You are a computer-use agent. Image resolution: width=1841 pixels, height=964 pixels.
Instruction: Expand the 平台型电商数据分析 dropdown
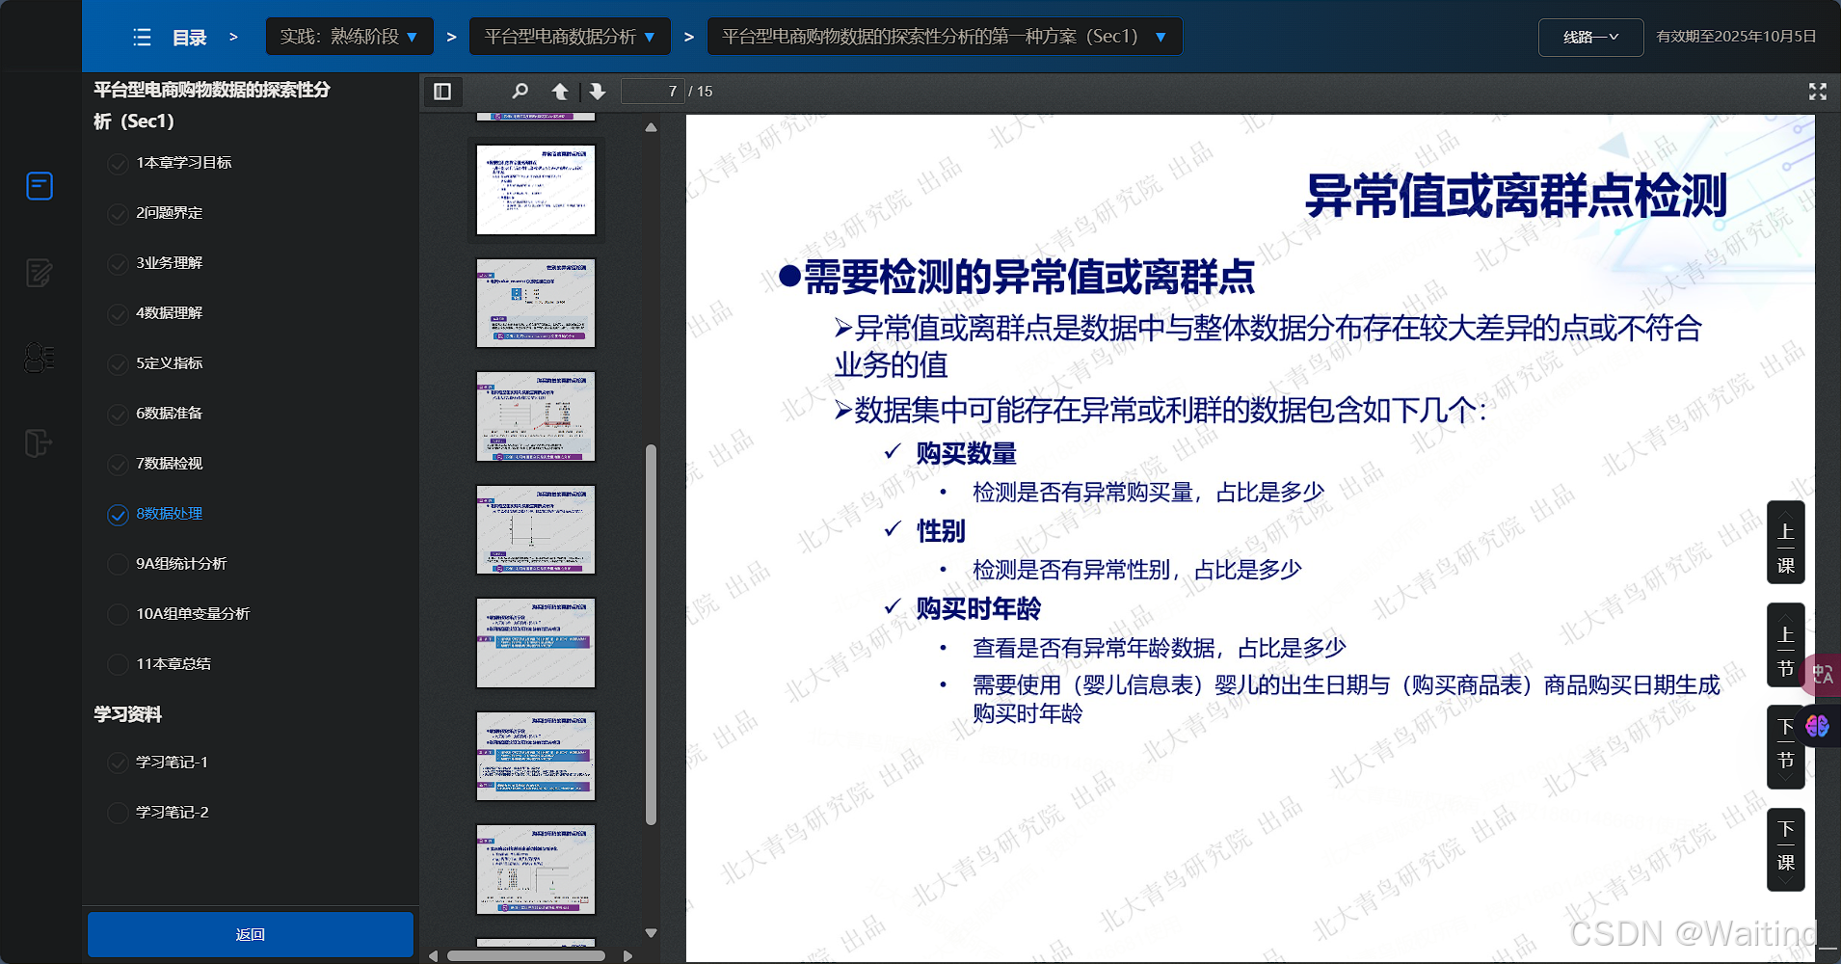[570, 37]
